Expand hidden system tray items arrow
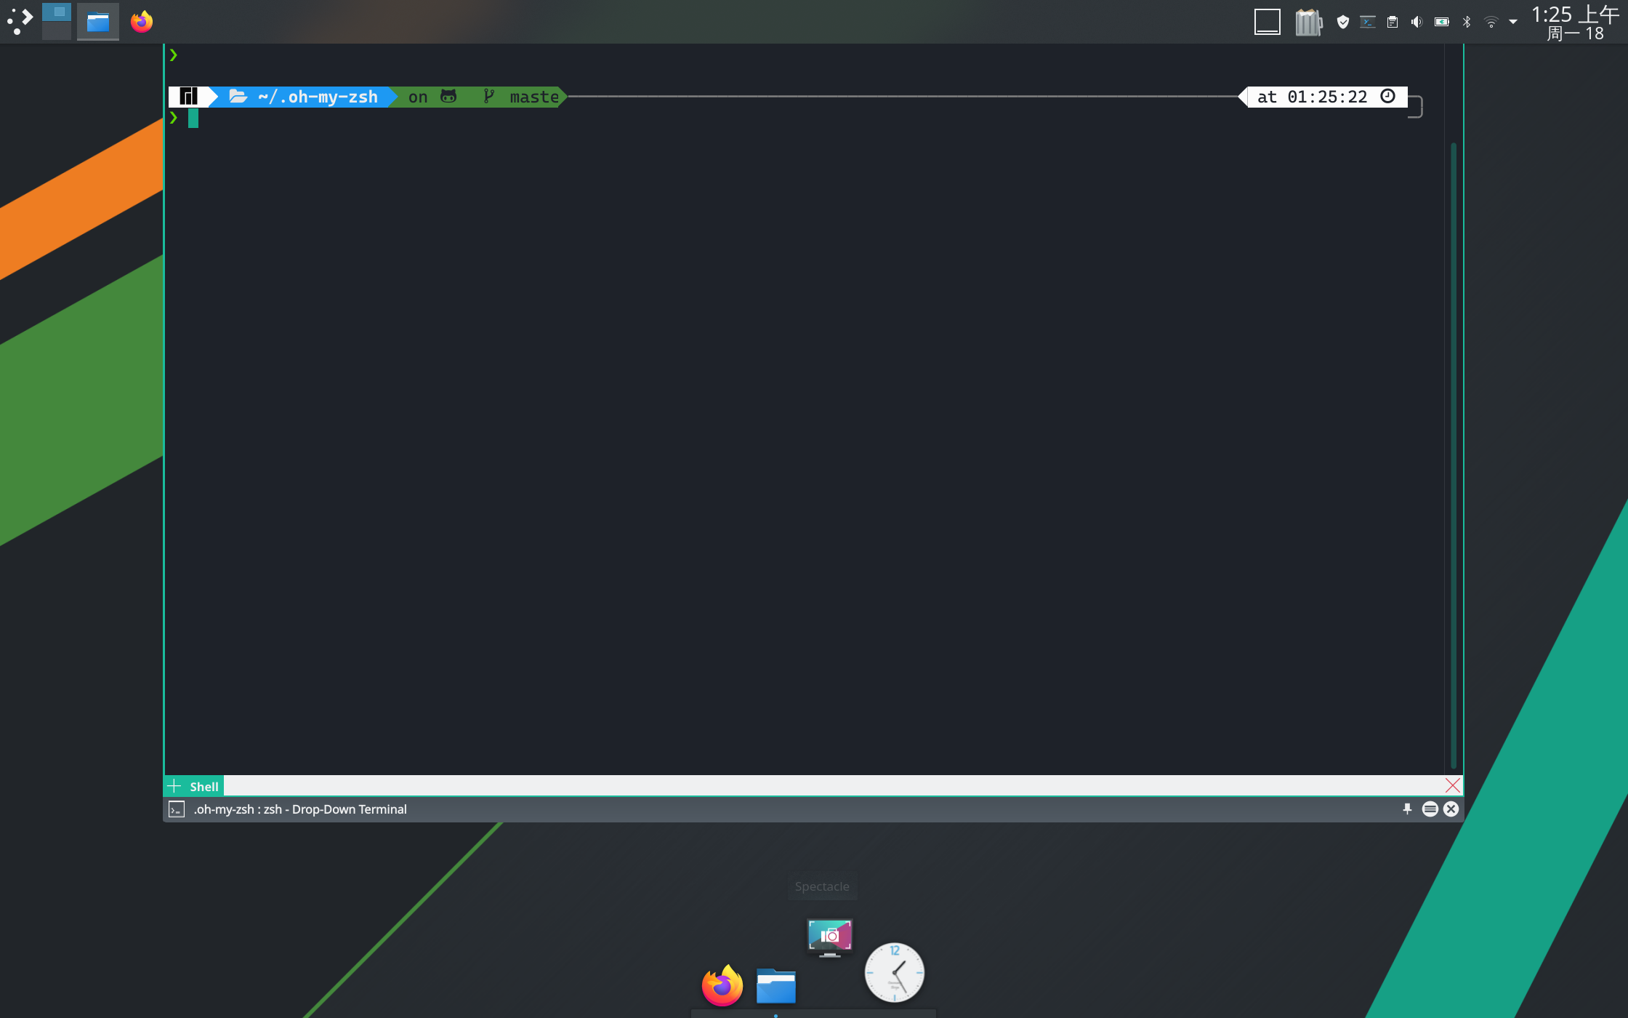Viewport: 1628px width, 1018px height. click(x=1512, y=21)
